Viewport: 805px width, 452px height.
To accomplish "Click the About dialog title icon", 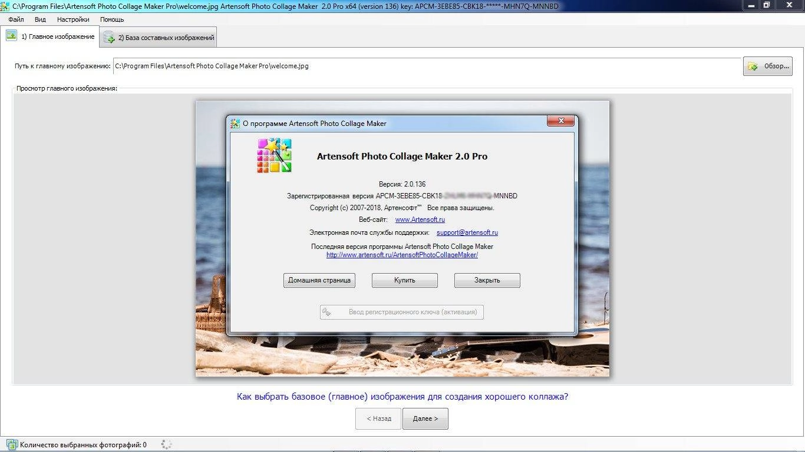I will [x=235, y=124].
